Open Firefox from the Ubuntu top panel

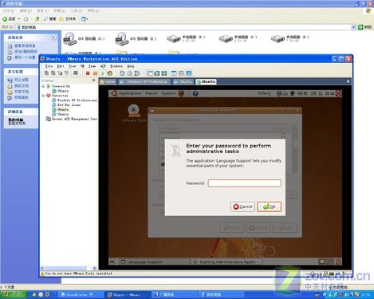pos(181,93)
